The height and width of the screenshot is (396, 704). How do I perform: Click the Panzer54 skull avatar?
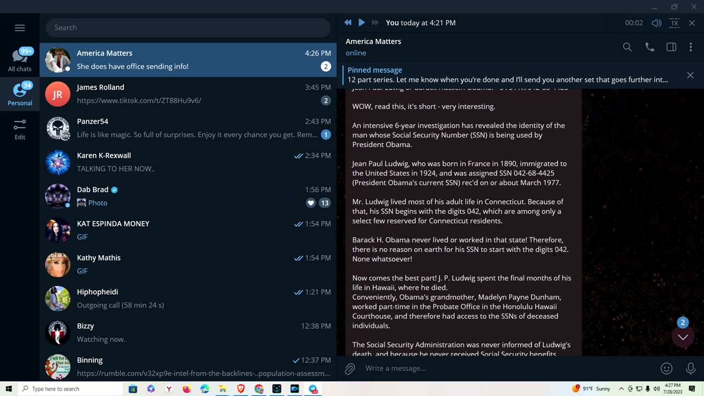58,128
